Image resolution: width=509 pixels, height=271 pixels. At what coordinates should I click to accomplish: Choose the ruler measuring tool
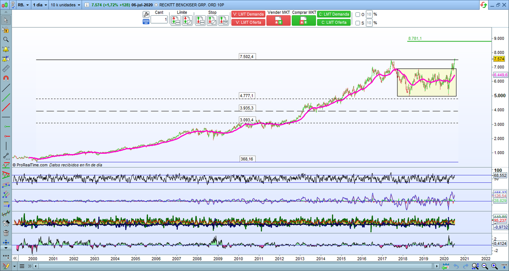pos(6,68)
